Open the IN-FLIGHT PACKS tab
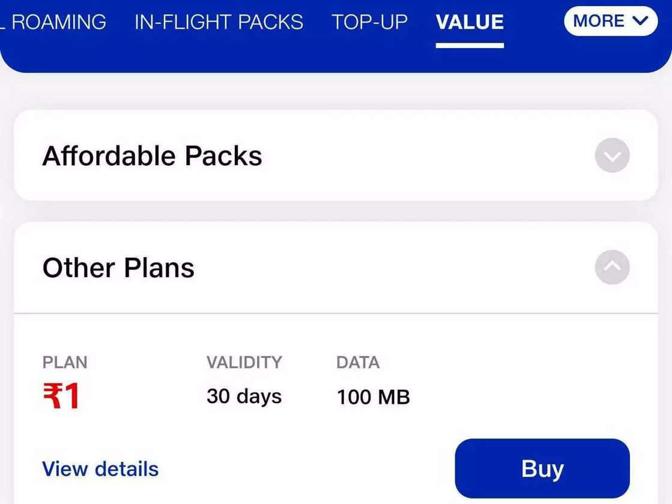The image size is (672, 504). pos(219,22)
